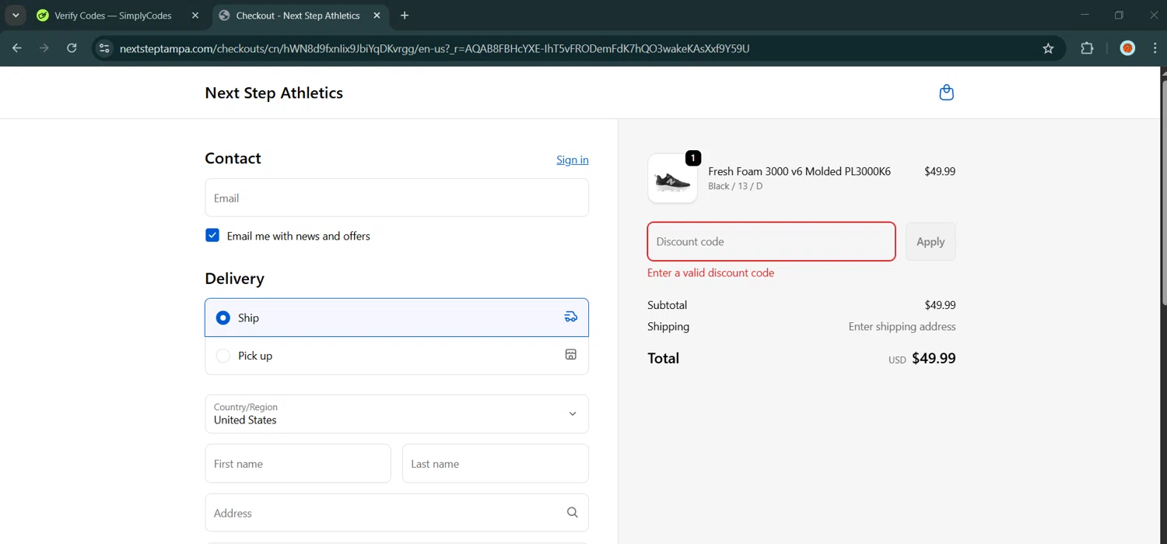
Task: Click the Subtotal label
Action: pos(667,305)
